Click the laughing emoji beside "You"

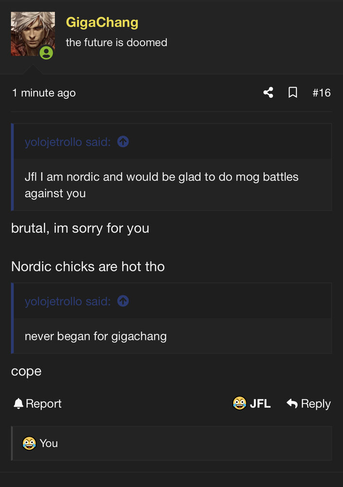tap(29, 443)
